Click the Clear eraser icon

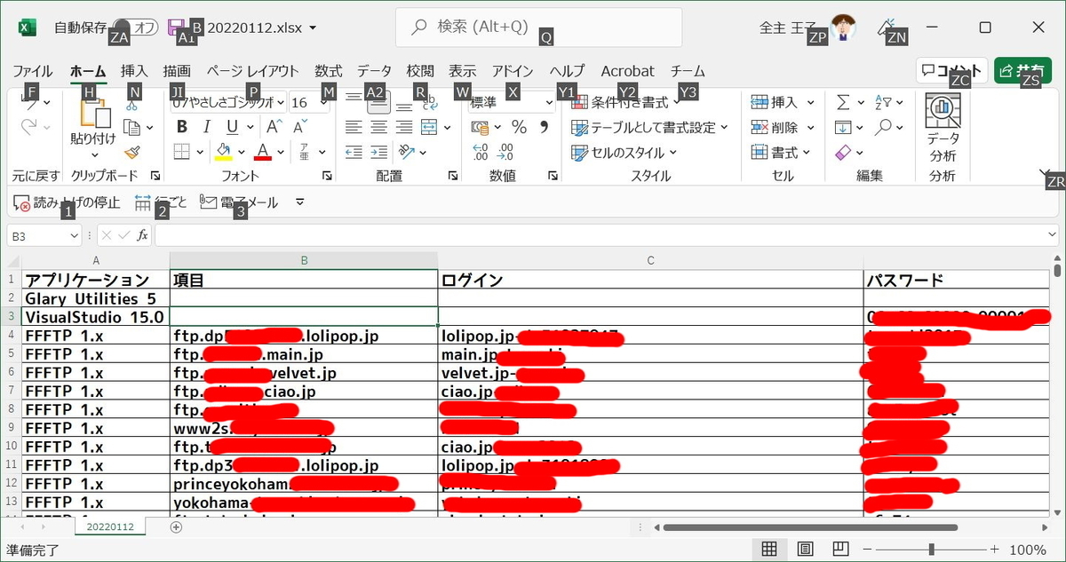[x=843, y=153]
